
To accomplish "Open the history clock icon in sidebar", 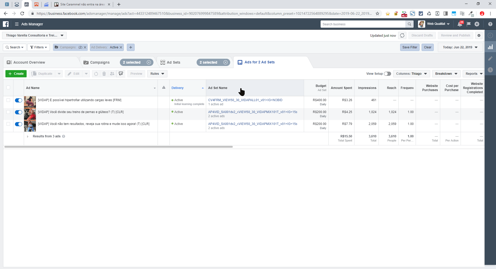I will click(490, 70).
